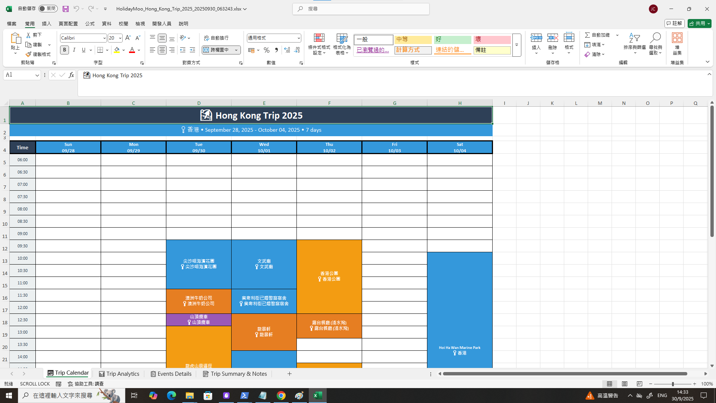Image resolution: width=716 pixels, height=403 pixels.
Task: Click the Name Box showing A1
Action: pos(19,75)
